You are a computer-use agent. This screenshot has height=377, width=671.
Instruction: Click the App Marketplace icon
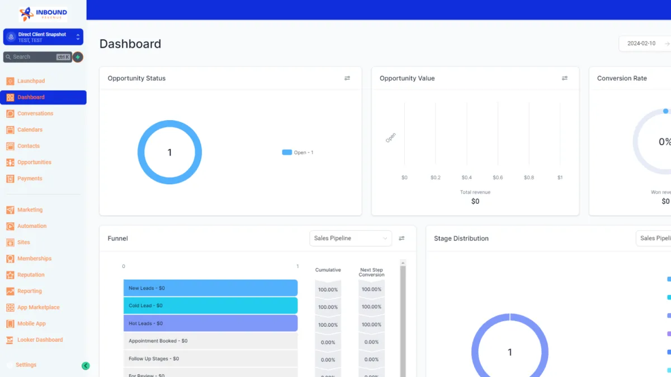click(10, 307)
